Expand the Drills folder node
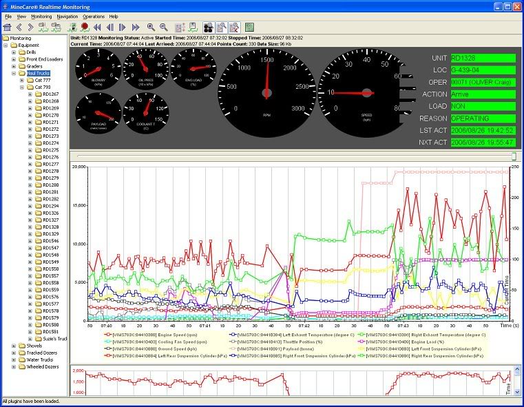 [x=14, y=52]
